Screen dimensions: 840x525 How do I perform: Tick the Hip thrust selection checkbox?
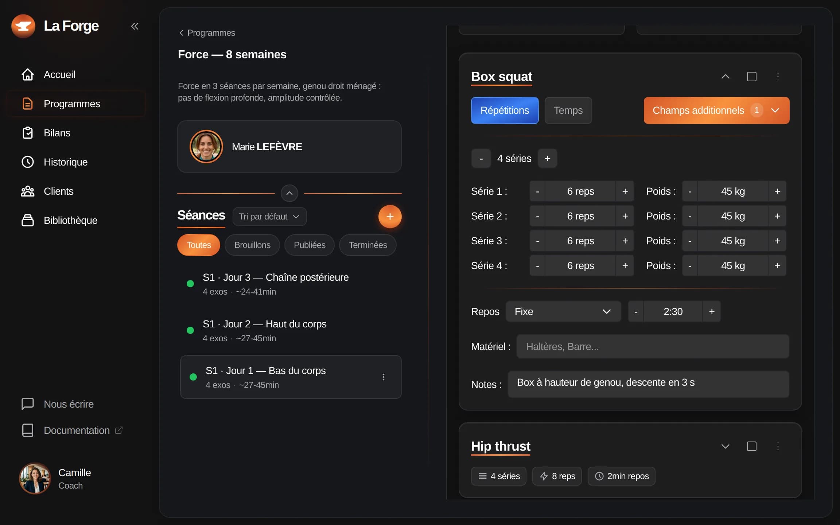pyautogui.click(x=752, y=446)
